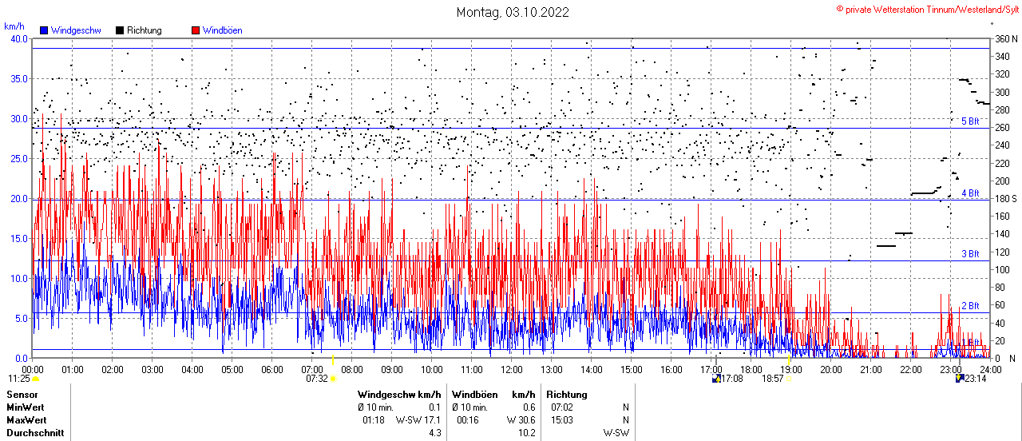Image resolution: width=1022 pixels, height=441 pixels.
Task: Click the 24:00 time axis label
Action: pyautogui.click(x=990, y=370)
